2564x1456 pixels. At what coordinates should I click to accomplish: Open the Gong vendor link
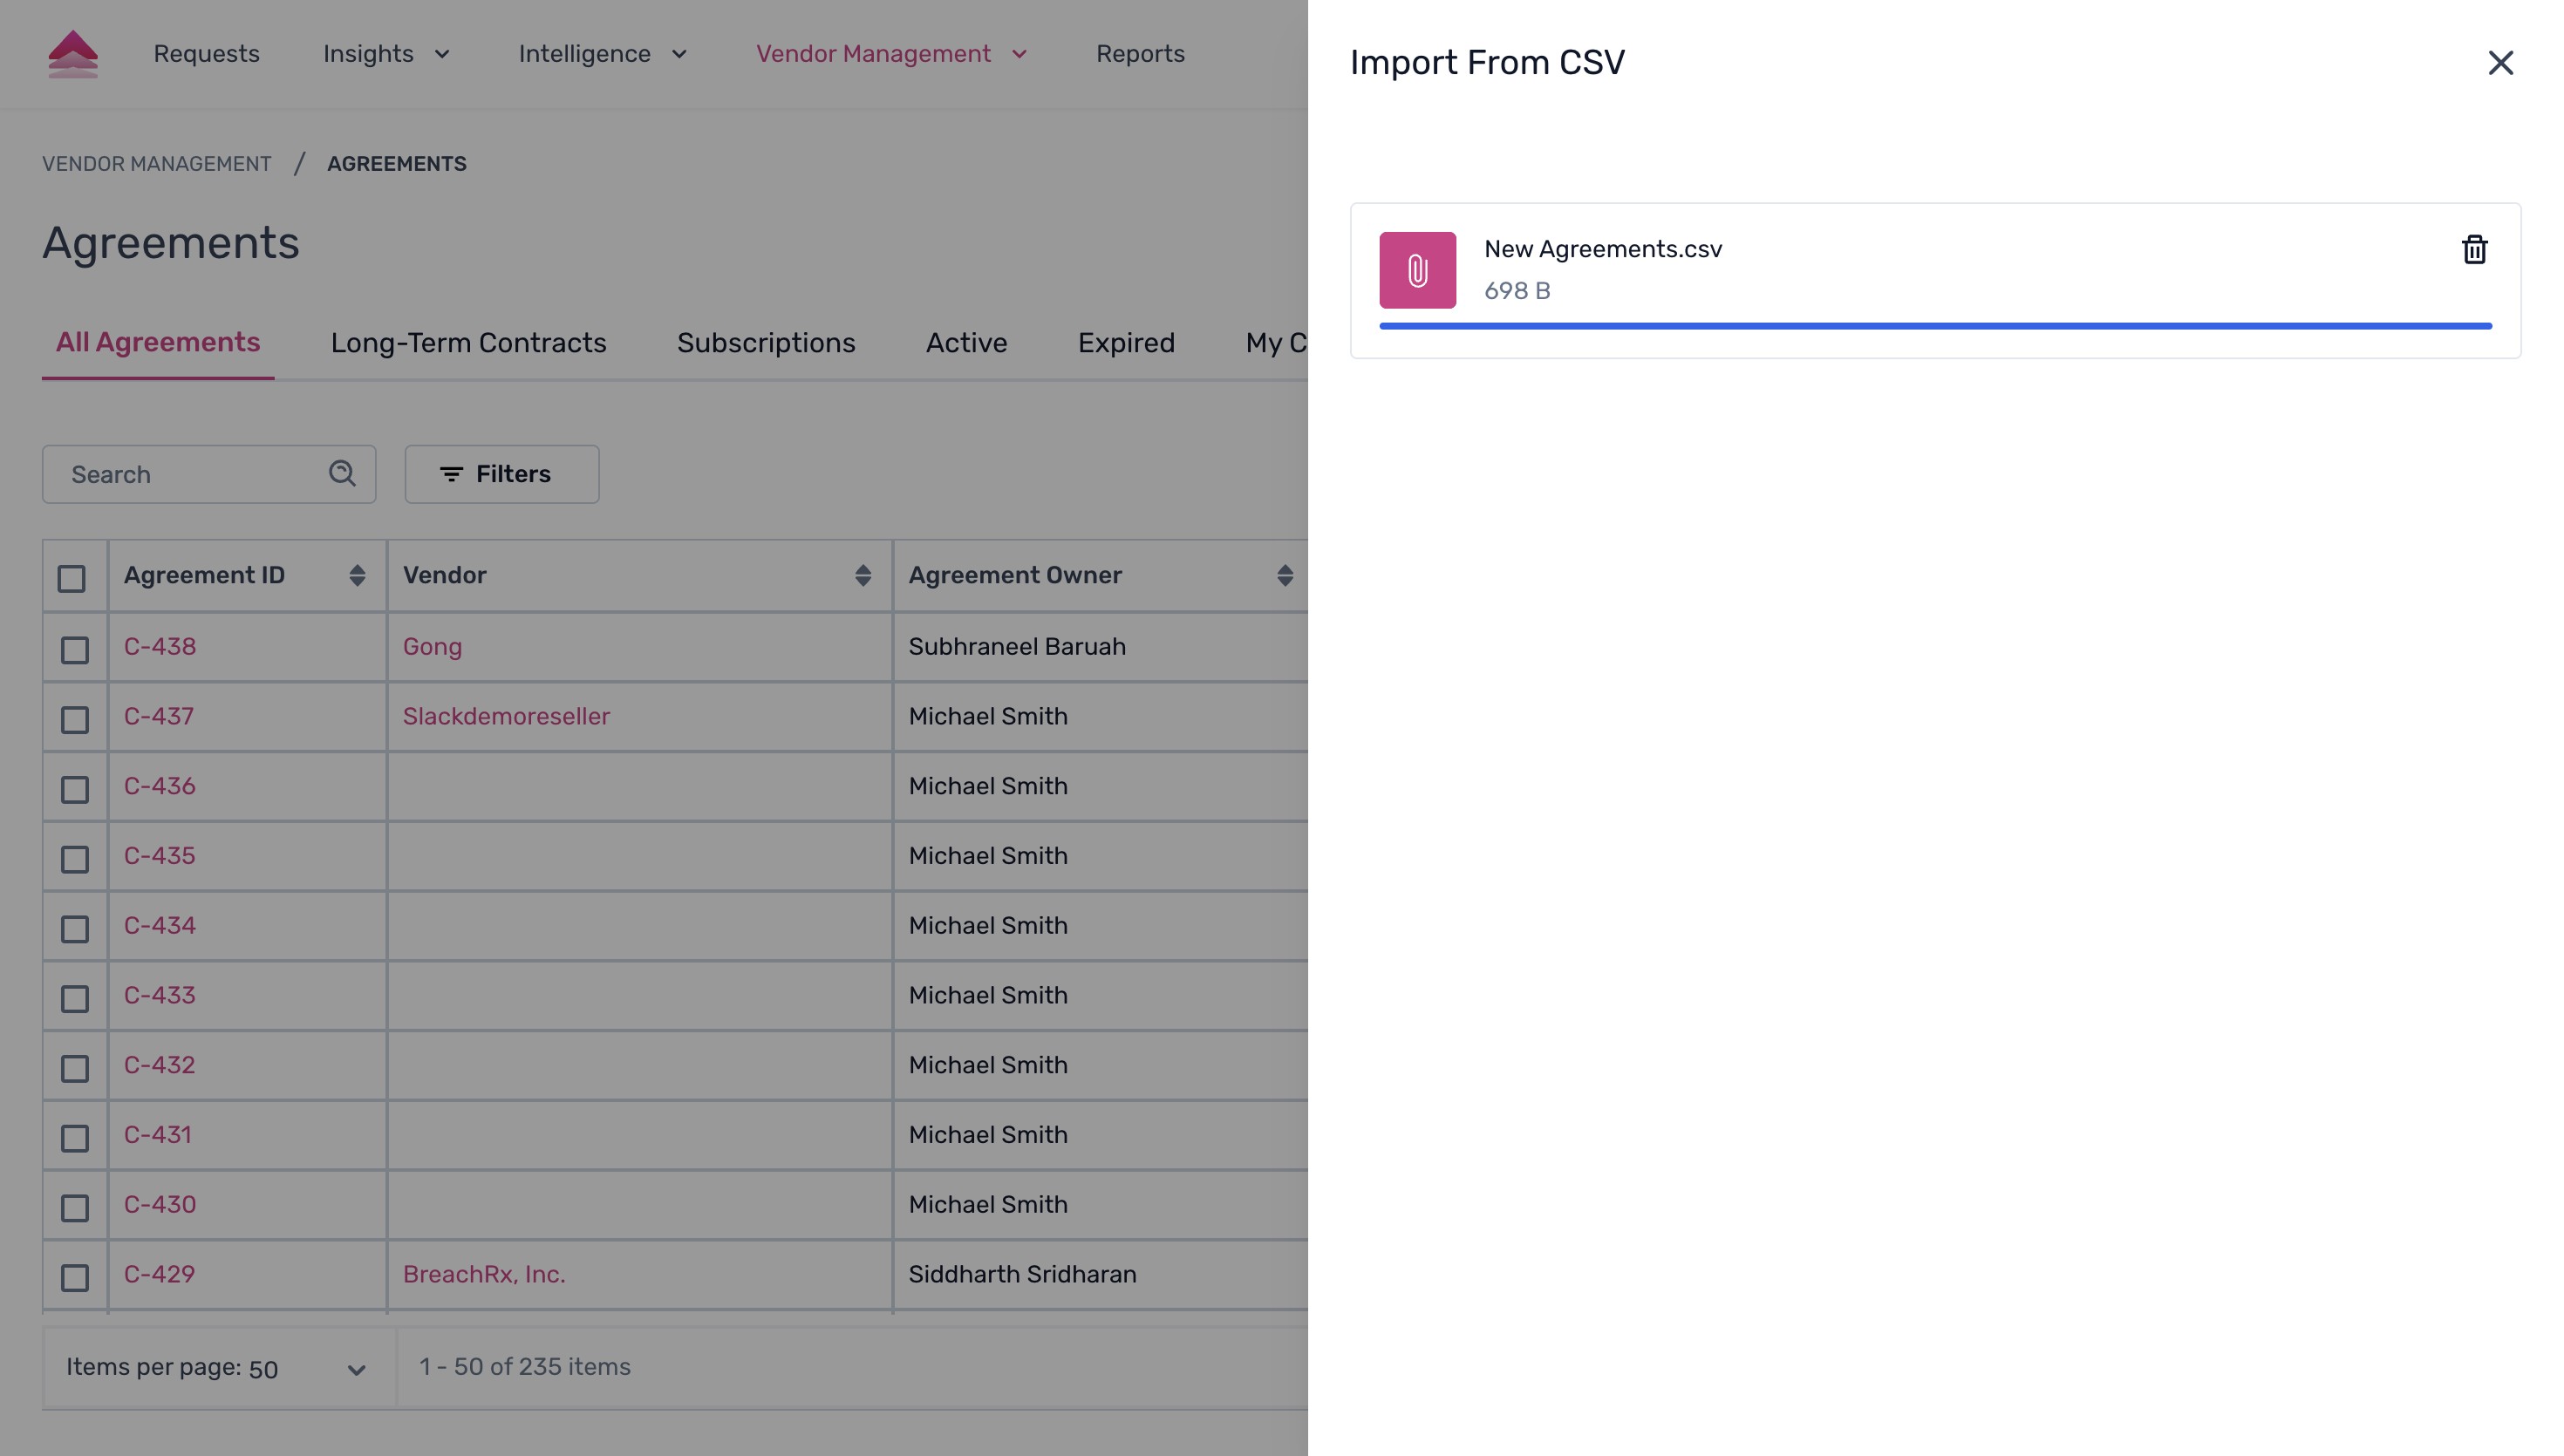click(x=432, y=646)
